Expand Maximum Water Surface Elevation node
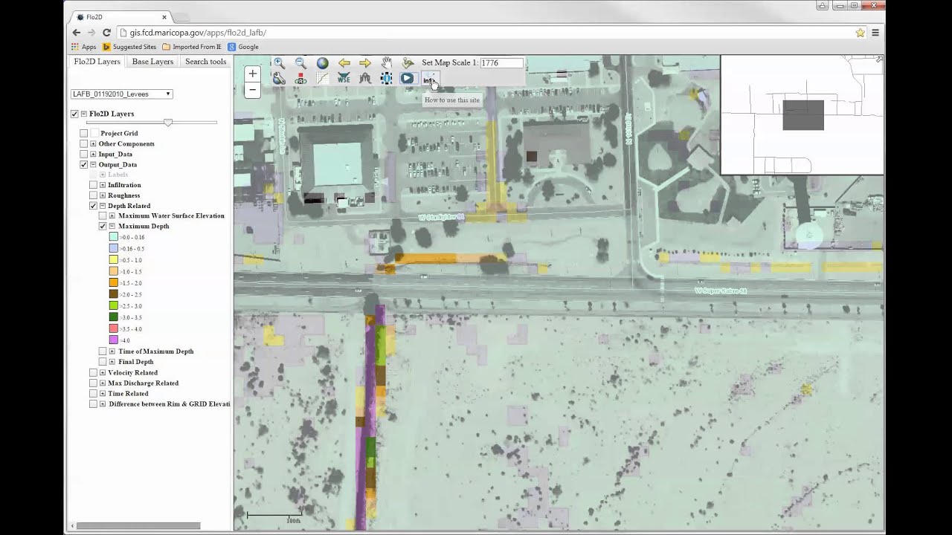This screenshot has width=952, height=535. coord(112,216)
